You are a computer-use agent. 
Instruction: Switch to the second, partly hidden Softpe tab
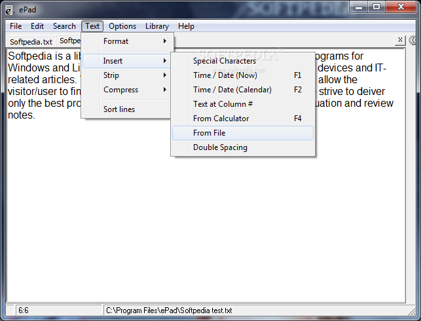69,41
